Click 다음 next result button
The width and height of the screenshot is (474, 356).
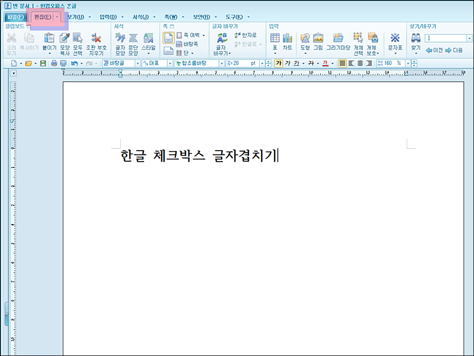tap(454, 50)
